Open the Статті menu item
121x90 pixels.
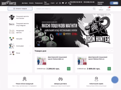[x=52, y=3]
